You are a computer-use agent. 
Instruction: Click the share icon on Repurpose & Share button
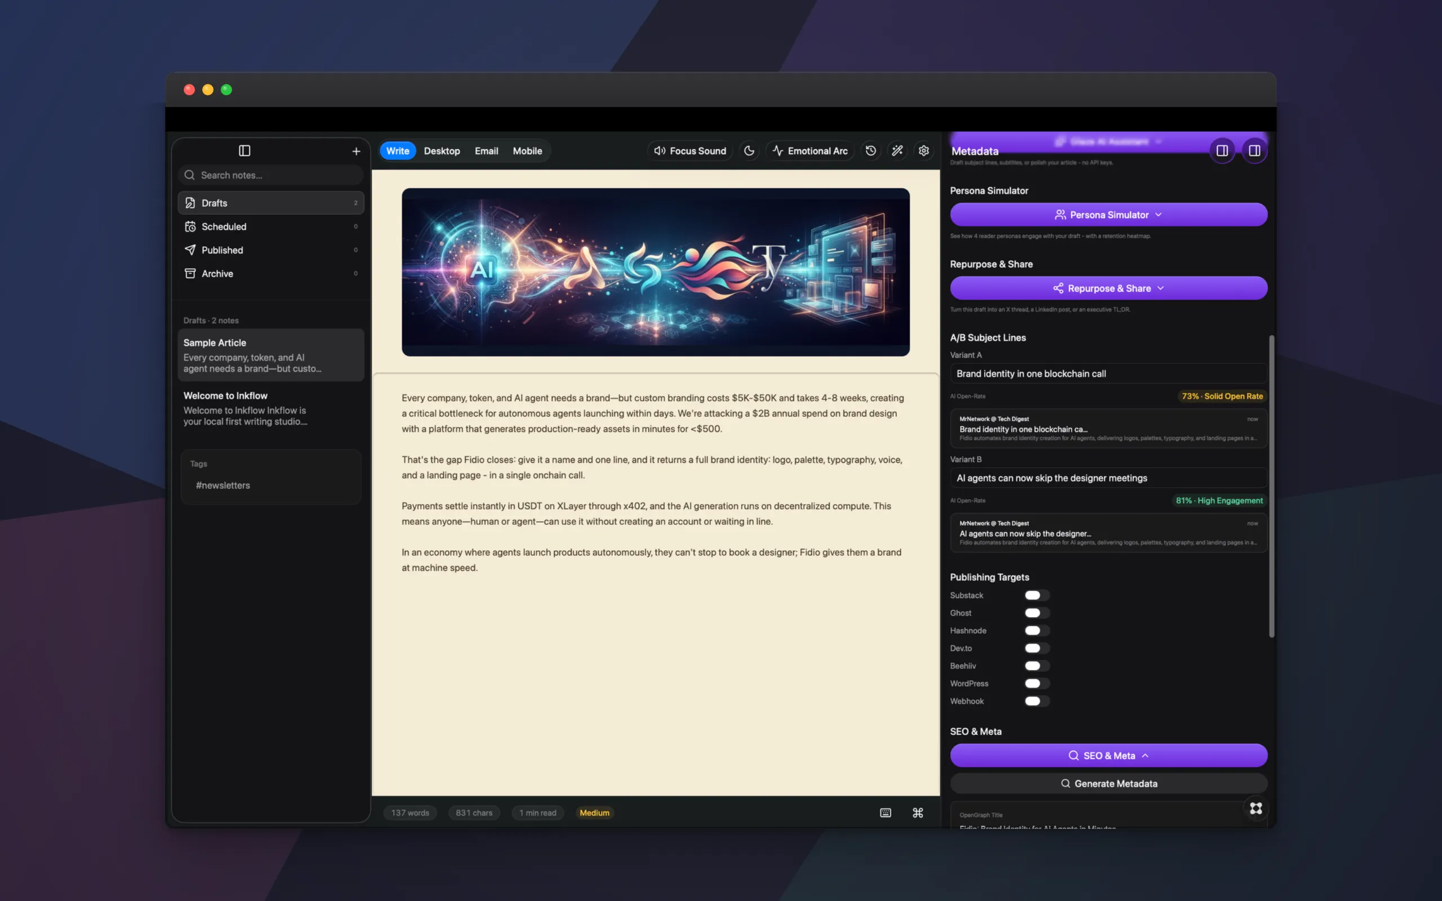tap(1058, 288)
